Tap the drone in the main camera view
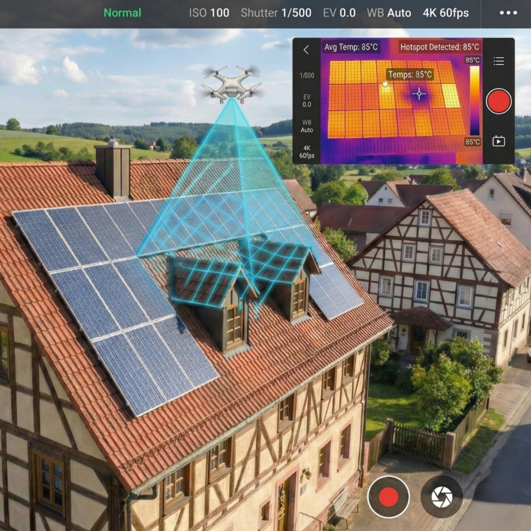Screen dimensions: 531x531 pos(231,83)
